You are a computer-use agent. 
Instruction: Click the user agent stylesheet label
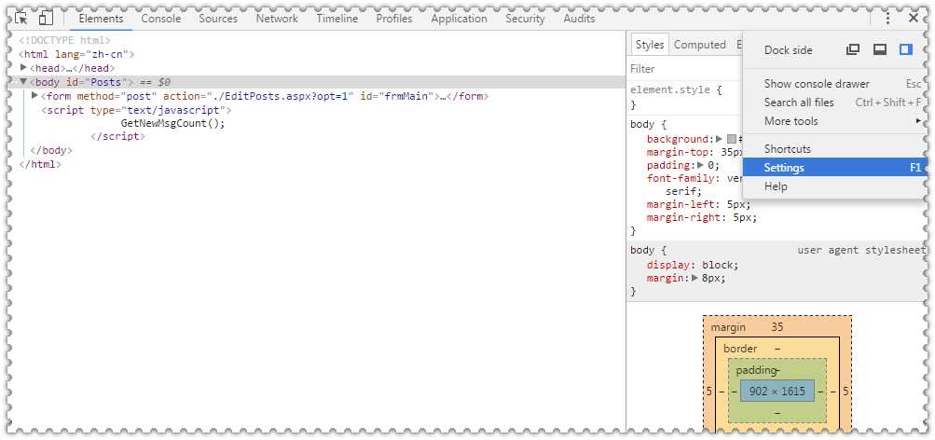(x=861, y=250)
